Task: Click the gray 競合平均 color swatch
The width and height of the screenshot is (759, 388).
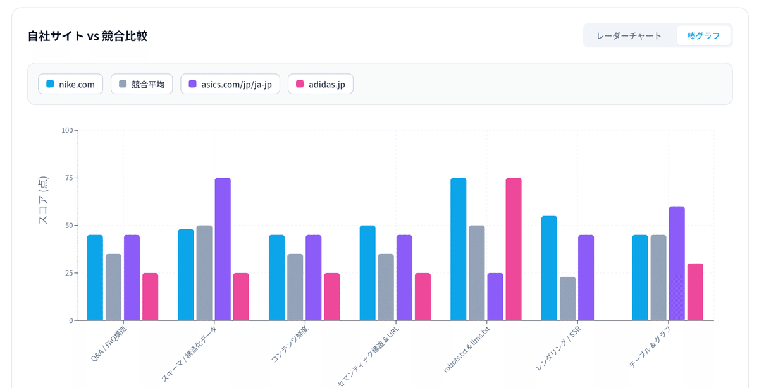Action: point(123,84)
